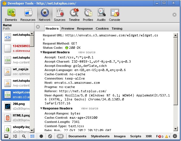Toggle the record network log button
The image size is (181, 141).
[41, 136]
